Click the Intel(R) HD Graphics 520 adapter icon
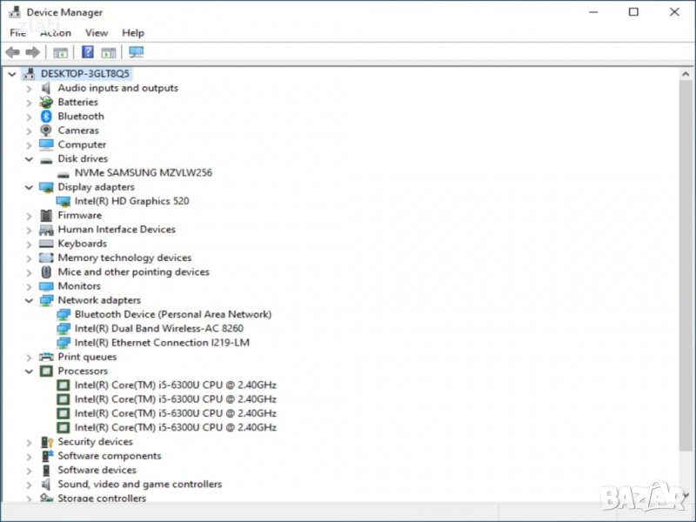The height and width of the screenshot is (522, 696). (x=64, y=201)
